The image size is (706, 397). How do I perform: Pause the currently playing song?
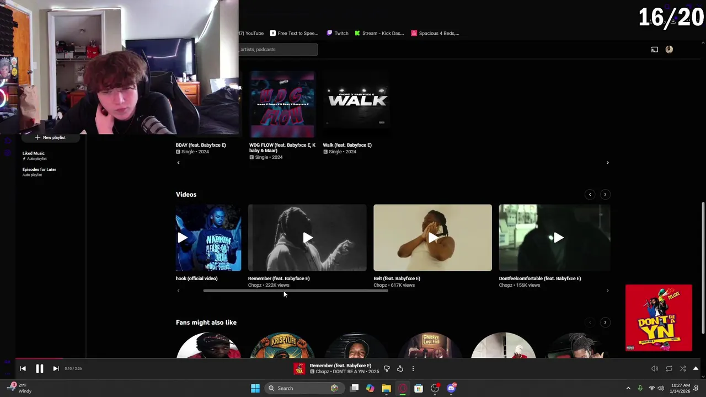click(x=40, y=368)
